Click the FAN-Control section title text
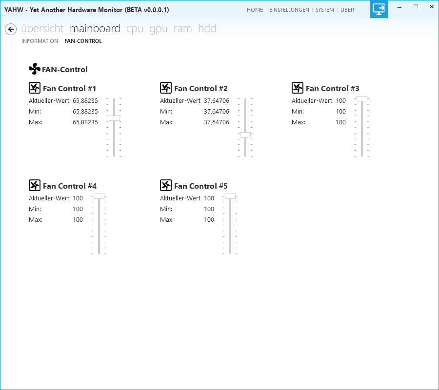This screenshot has height=390, width=439. [x=65, y=69]
